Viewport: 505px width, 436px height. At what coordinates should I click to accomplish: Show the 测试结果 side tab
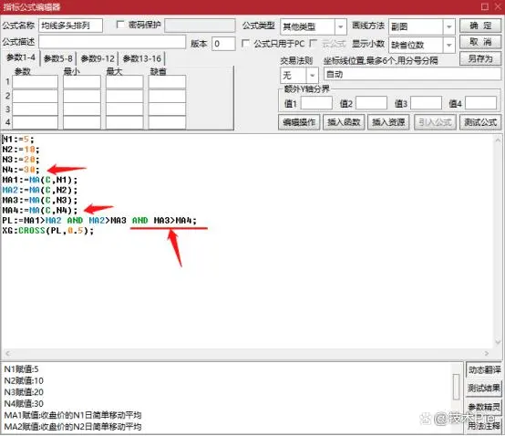484,388
